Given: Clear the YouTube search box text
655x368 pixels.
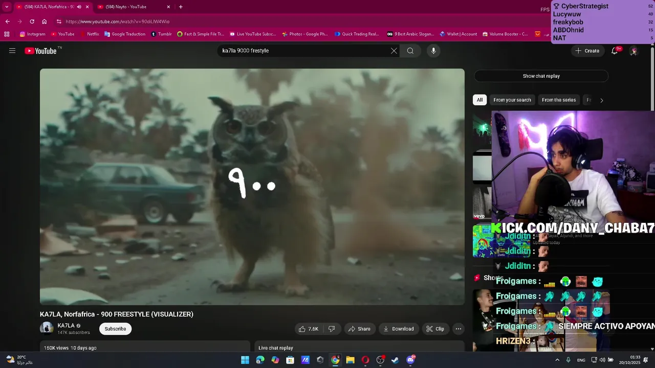Looking at the screenshot, I should tap(394, 51).
